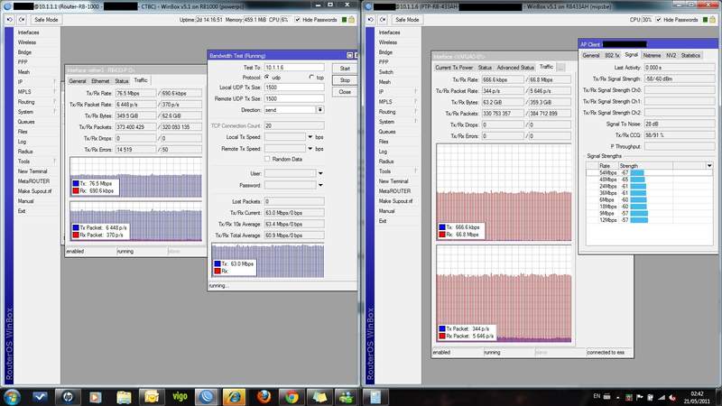This screenshot has width=722, height=406.
Task: Enable Safe Mode in right WinBox
Action: 407,20
